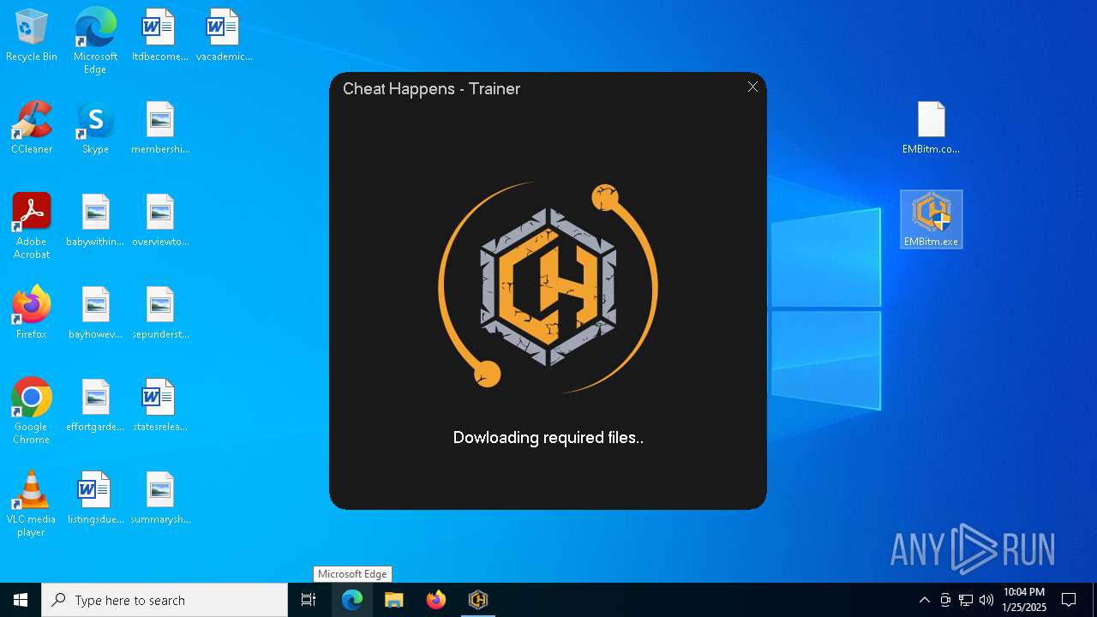The image size is (1097, 617).
Task: Select the CCleaner desktop shortcut
Action: 32,129
